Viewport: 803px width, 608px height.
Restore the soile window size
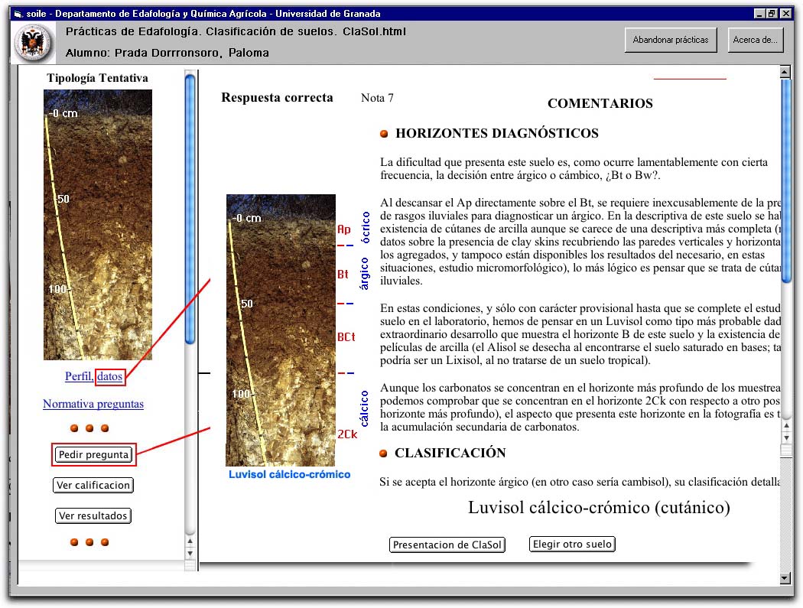click(x=772, y=14)
